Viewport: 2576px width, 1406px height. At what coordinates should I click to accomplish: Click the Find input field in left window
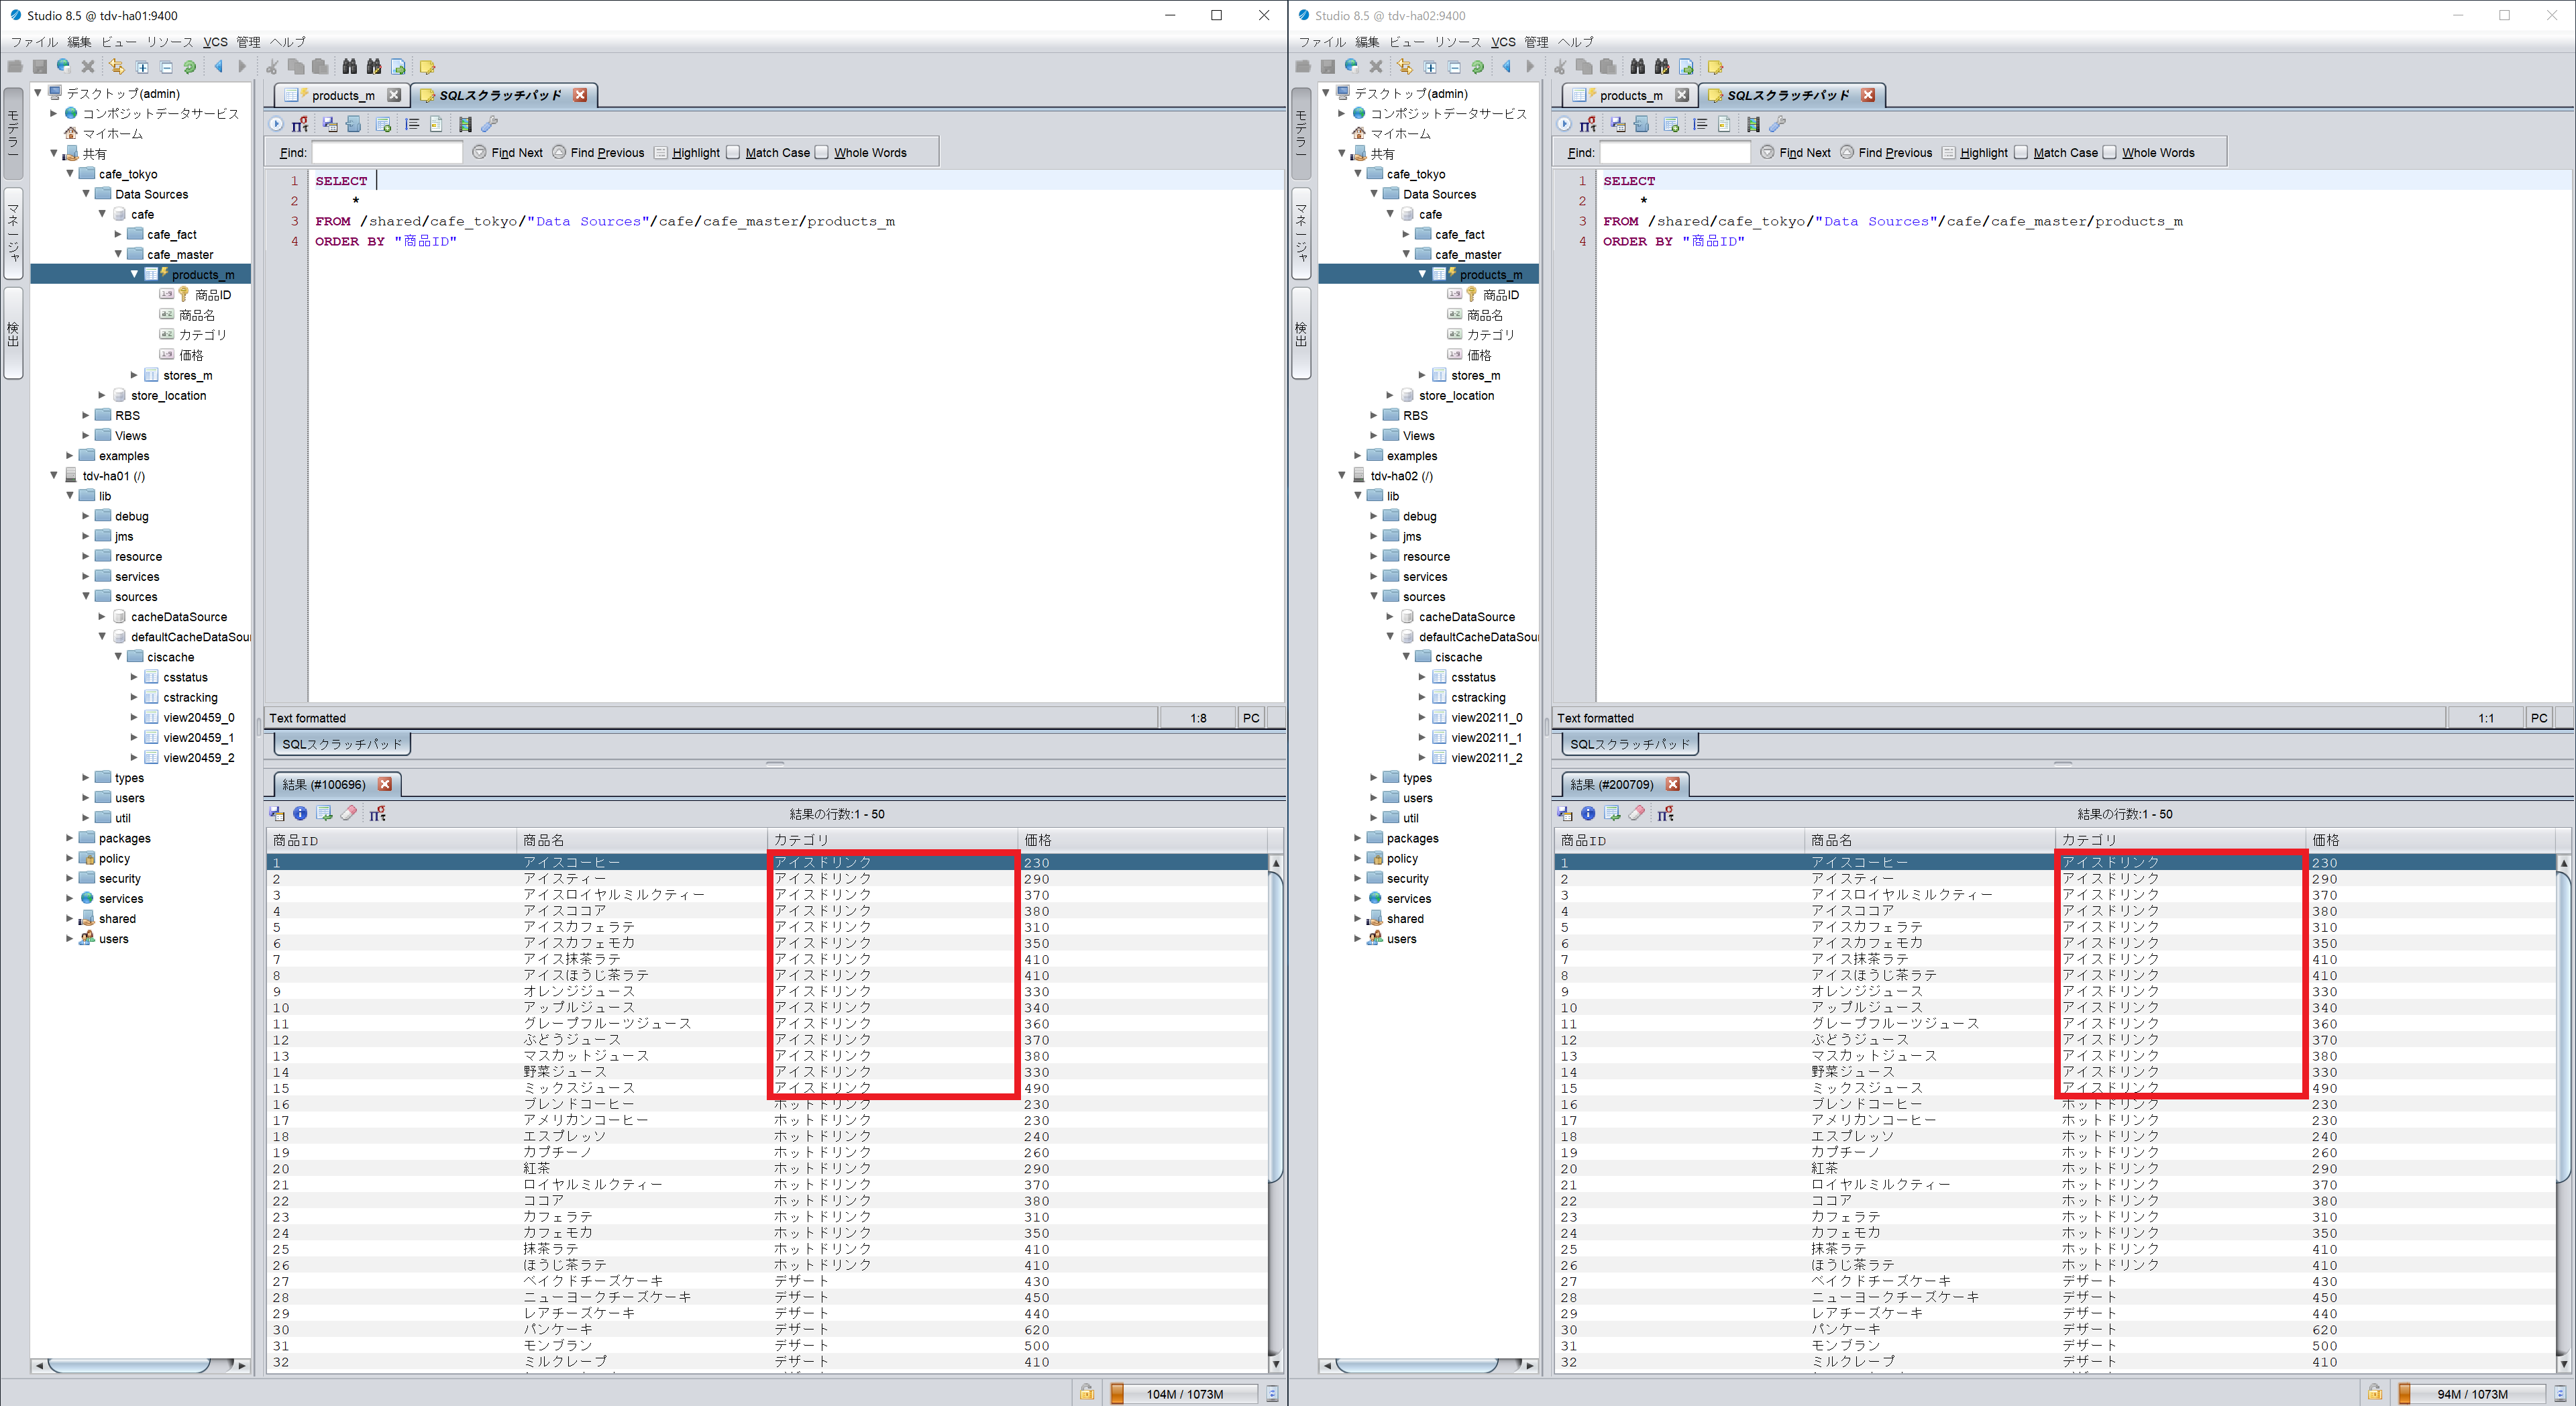coord(387,152)
